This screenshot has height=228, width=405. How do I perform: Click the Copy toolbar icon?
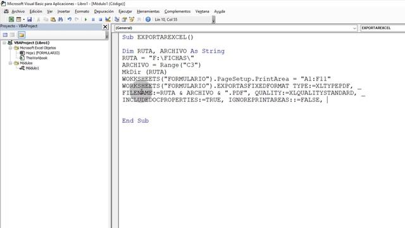[46, 20]
